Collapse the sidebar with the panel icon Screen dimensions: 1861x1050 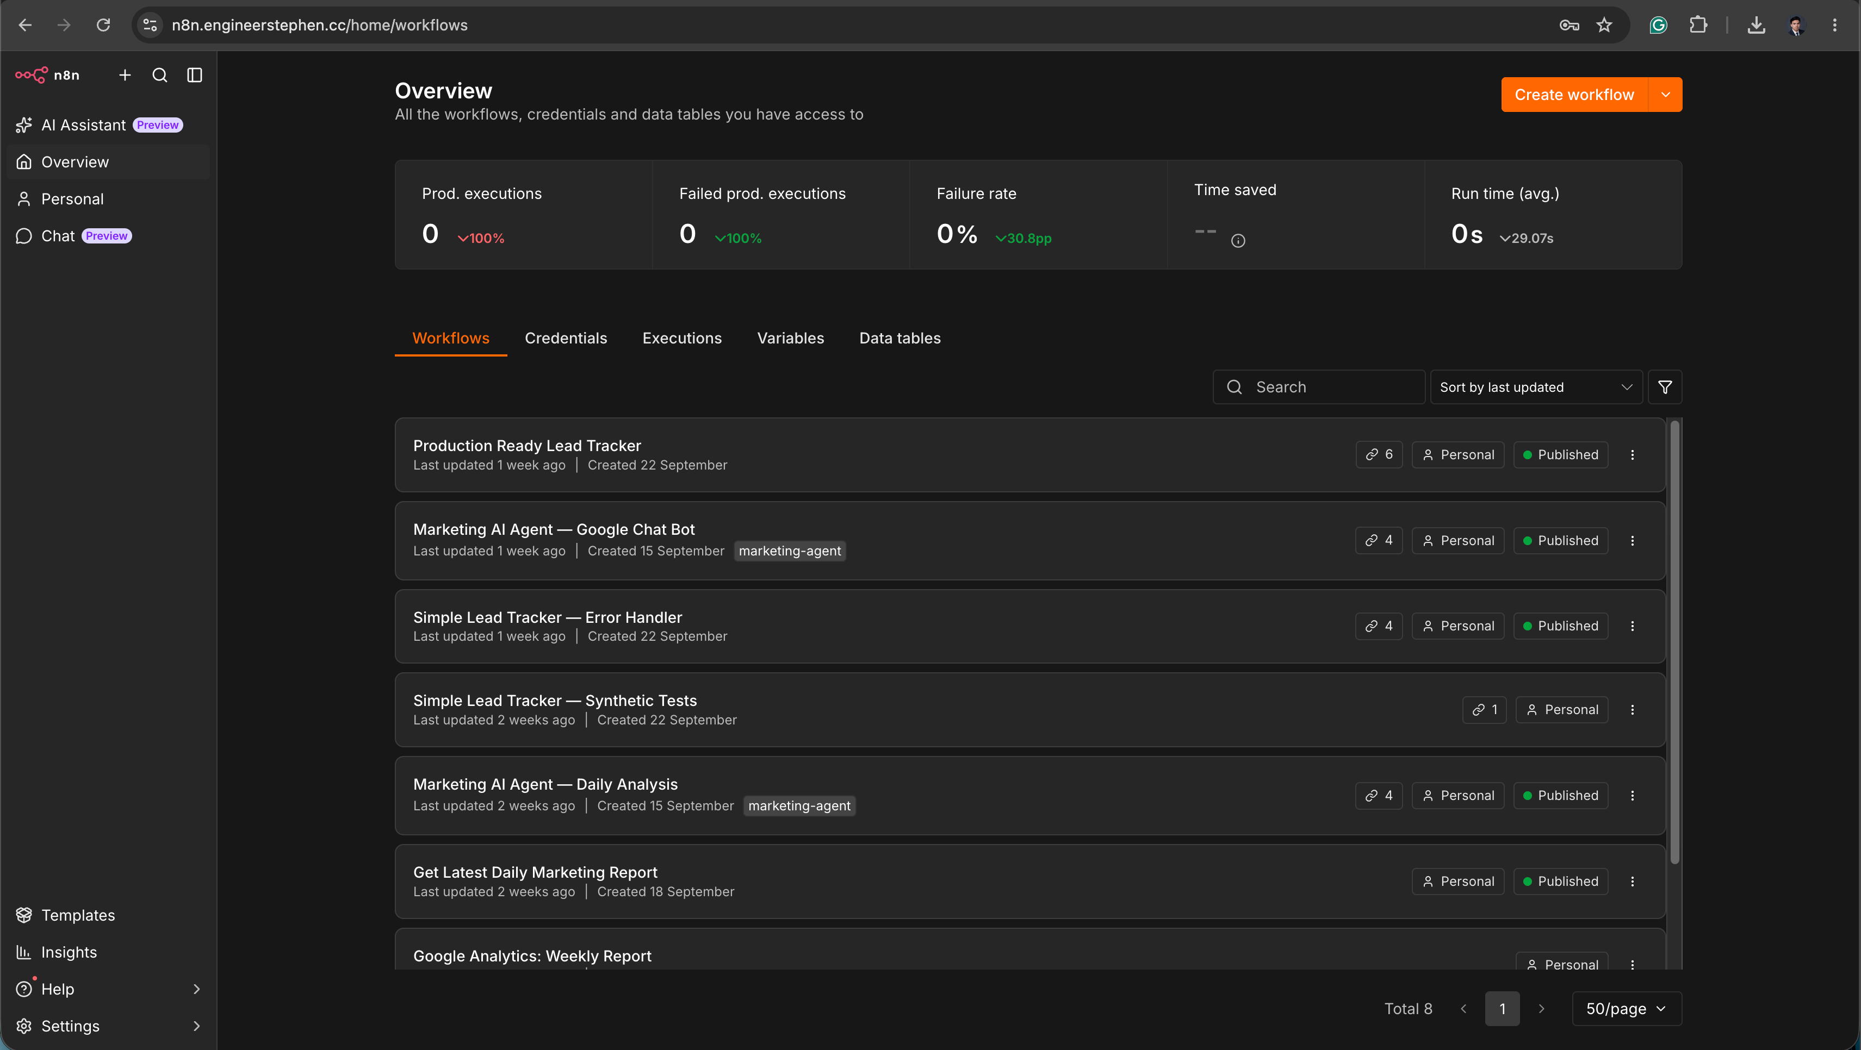tap(194, 75)
